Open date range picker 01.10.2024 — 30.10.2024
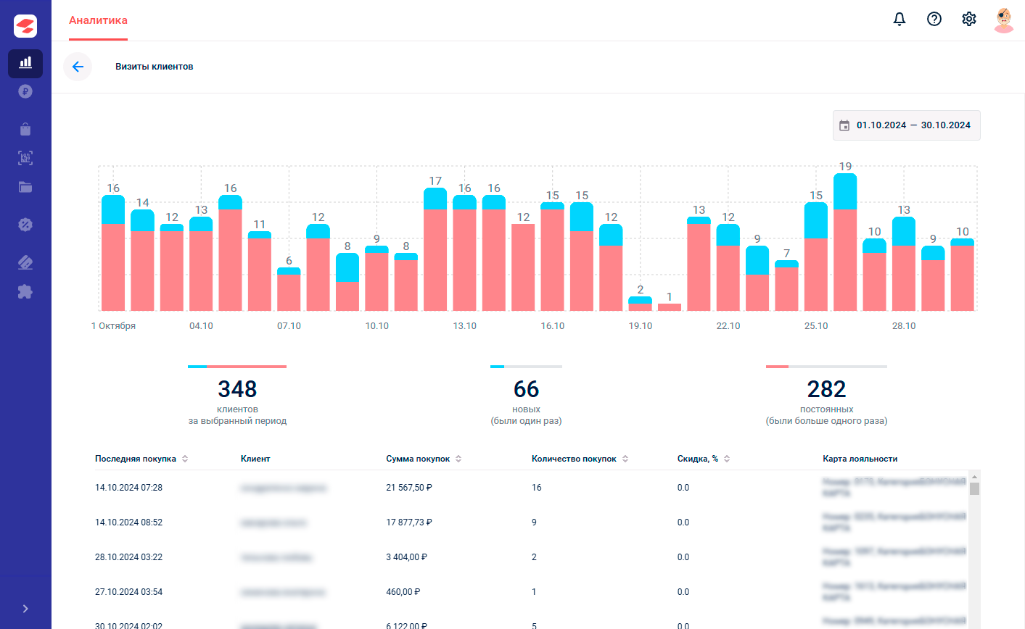This screenshot has width=1025, height=629. (907, 125)
